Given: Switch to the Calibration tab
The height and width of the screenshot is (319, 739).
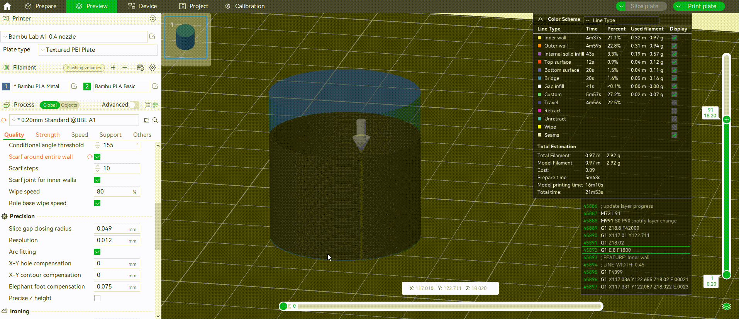Looking at the screenshot, I should point(245,6).
